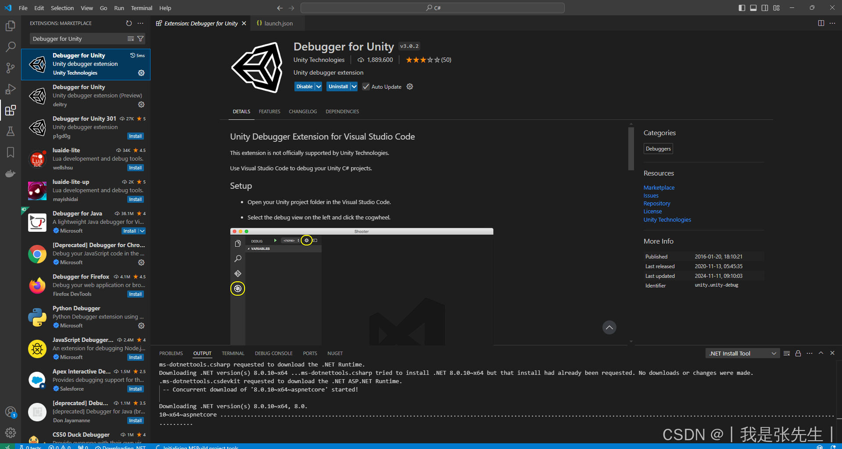Image resolution: width=842 pixels, height=449 pixels.
Task: Switch to the DEBUG CONSOLE panel tab
Action: (274, 353)
